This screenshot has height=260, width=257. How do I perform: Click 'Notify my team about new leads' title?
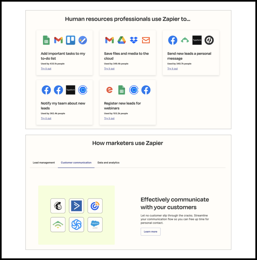63,106
